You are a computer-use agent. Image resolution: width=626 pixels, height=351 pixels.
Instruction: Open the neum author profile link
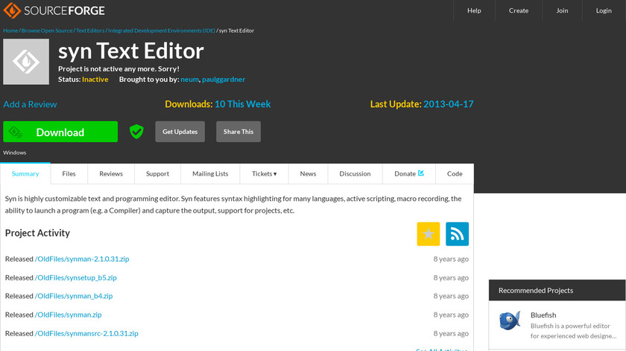click(x=189, y=80)
